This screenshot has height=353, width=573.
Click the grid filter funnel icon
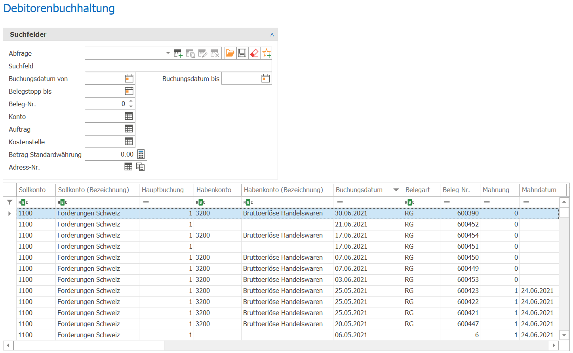(10, 202)
